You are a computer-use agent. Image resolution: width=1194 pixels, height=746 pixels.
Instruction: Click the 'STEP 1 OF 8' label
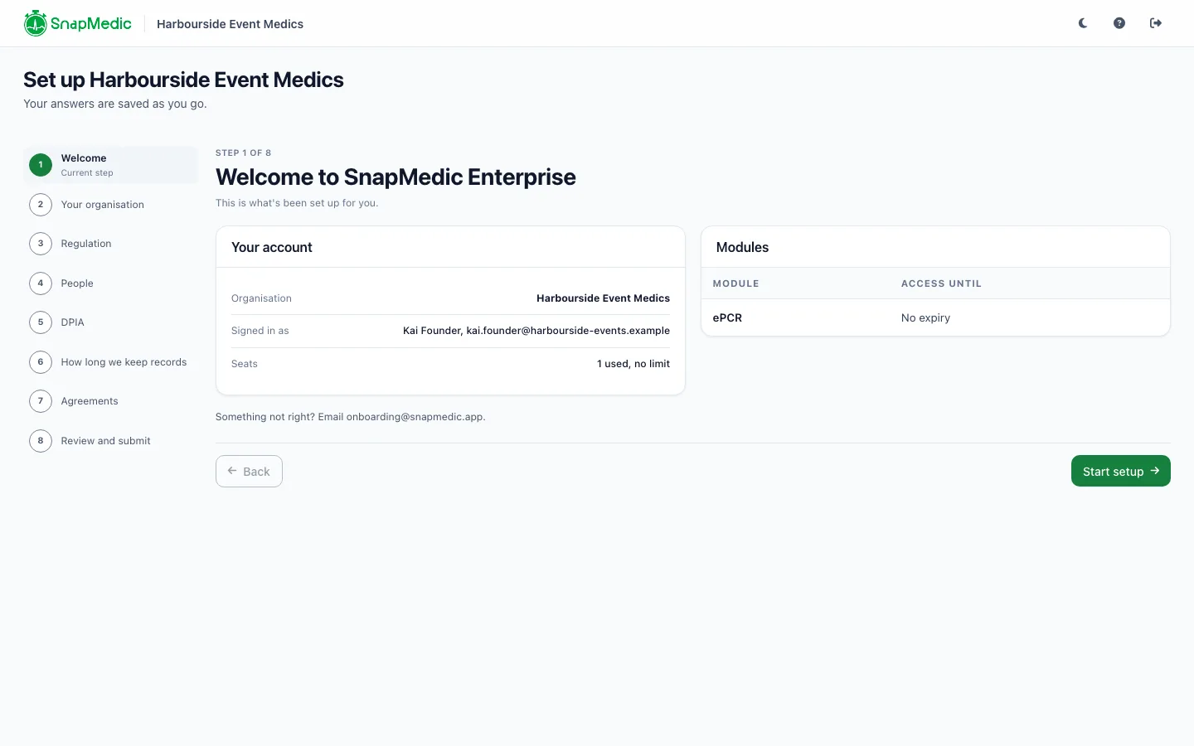pyautogui.click(x=243, y=153)
